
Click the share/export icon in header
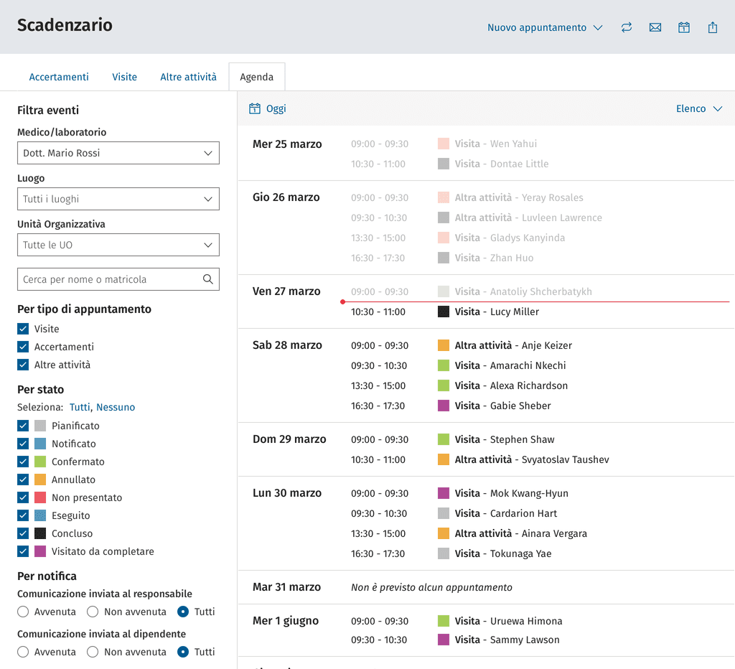(x=713, y=27)
